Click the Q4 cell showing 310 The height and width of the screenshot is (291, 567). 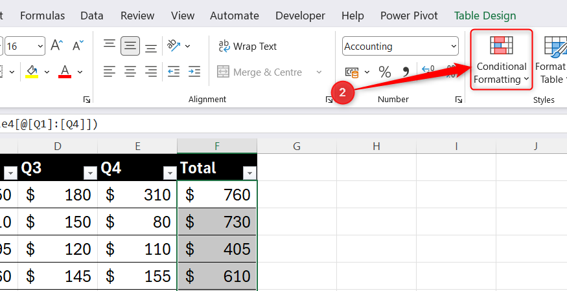coord(137,195)
